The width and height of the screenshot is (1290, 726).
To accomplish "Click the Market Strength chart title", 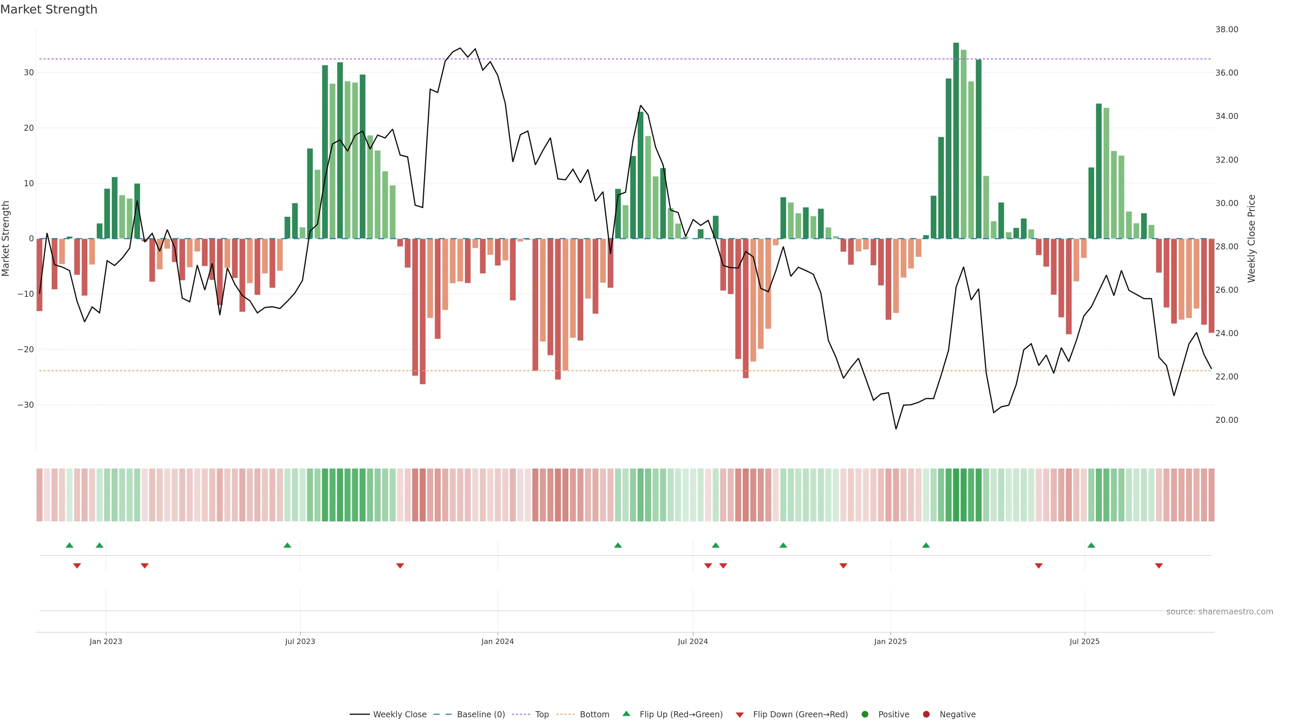I will point(49,9).
